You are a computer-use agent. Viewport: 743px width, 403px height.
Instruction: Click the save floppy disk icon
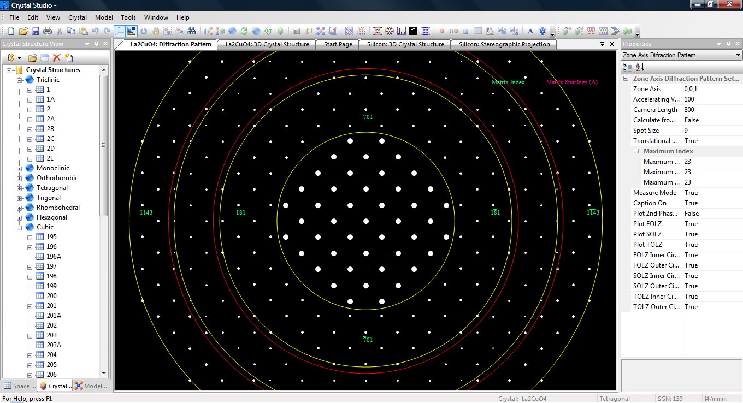pos(36,31)
